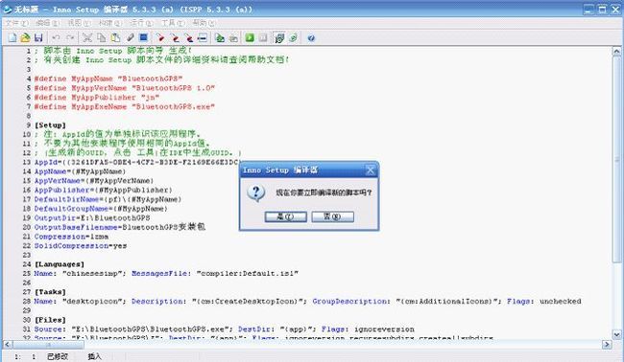
Task: Click the blue Help question icon
Action: tap(311, 38)
